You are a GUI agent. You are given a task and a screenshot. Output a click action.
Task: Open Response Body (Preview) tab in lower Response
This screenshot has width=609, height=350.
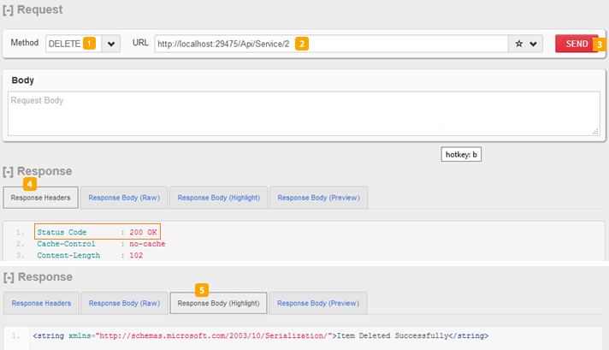coord(318,304)
